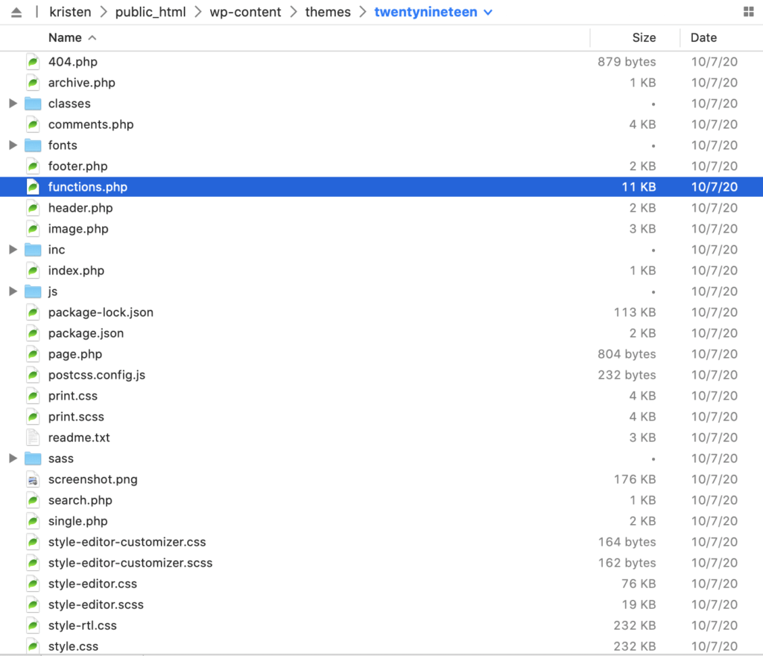This screenshot has width=763, height=656.
Task: Switch view using the grid icon
Action: (748, 12)
